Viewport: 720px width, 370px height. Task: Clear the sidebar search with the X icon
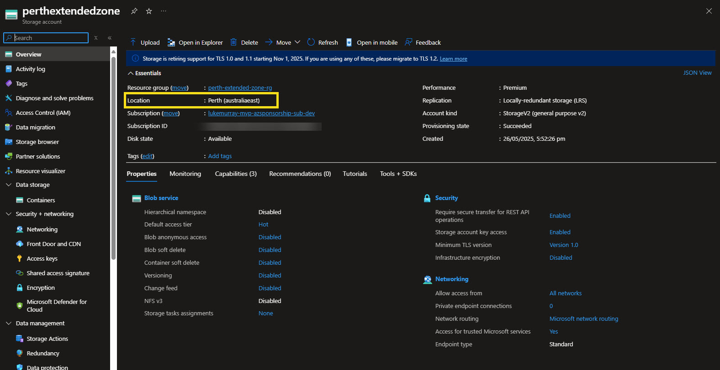coord(96,38)
